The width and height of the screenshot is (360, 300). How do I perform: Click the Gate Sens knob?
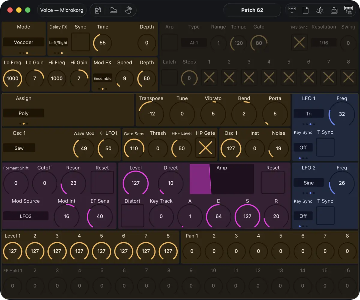(134, 148)
